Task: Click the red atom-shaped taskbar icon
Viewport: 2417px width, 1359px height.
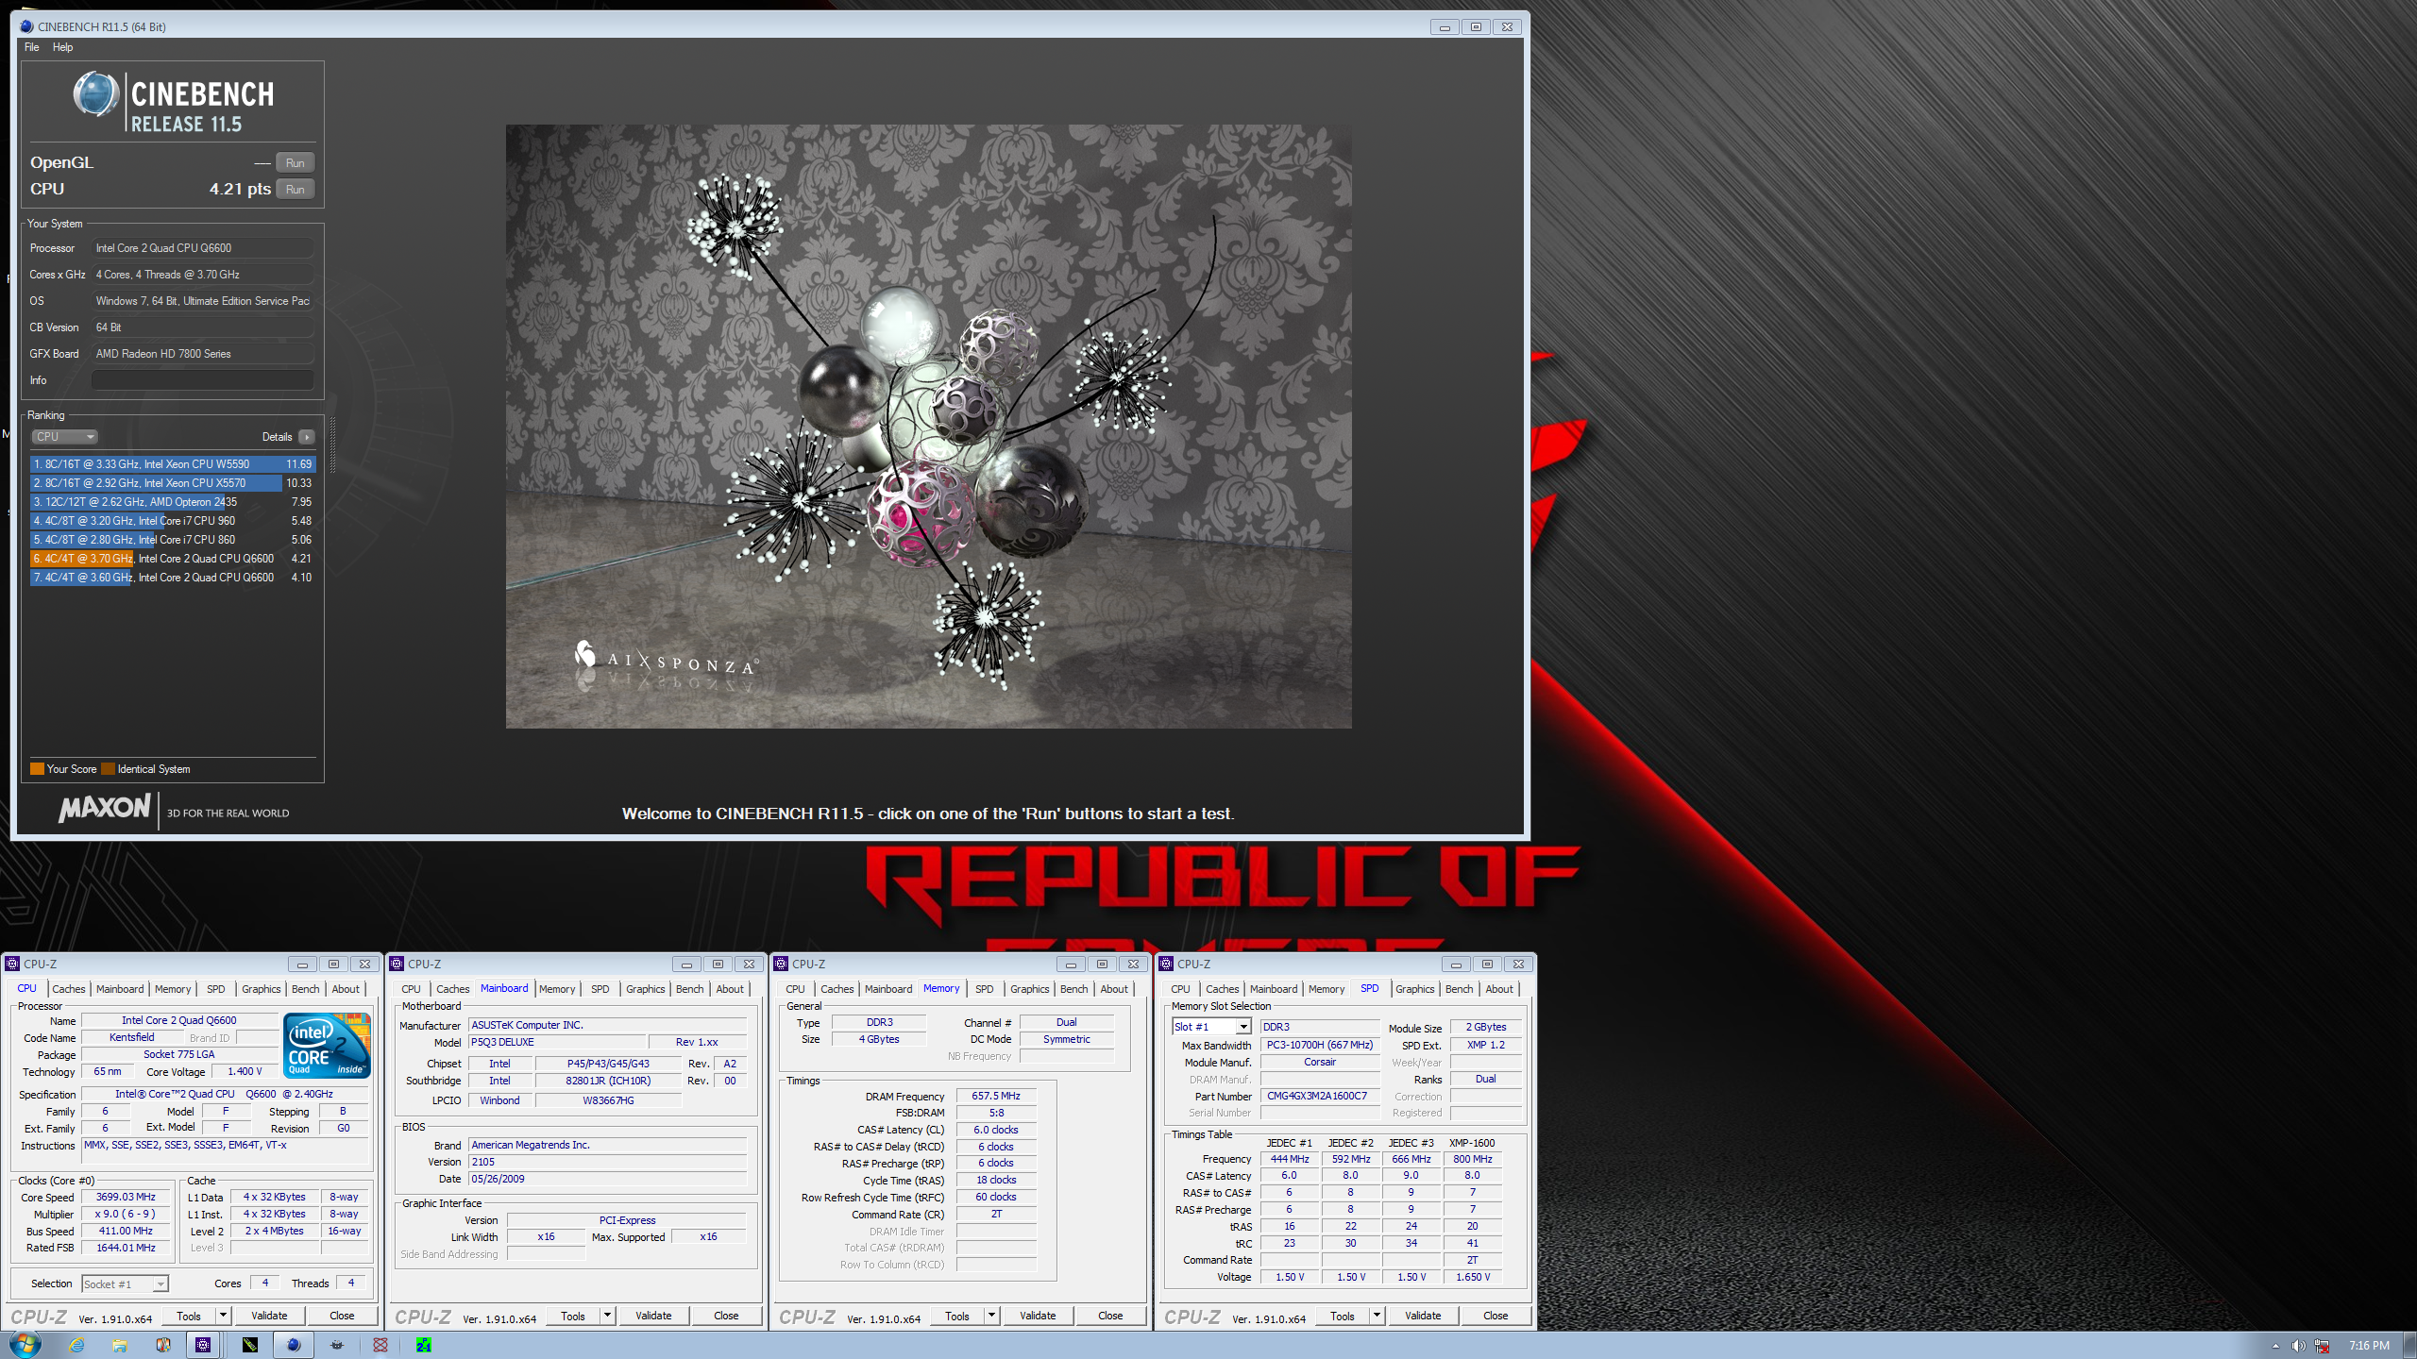Action: (x=380, y=1345)
